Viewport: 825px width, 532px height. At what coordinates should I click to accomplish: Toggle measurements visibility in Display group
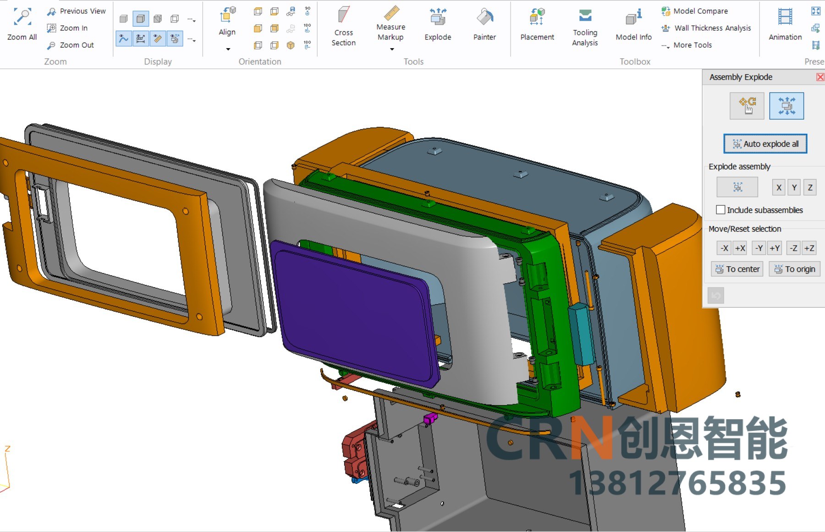pos(158,39)
